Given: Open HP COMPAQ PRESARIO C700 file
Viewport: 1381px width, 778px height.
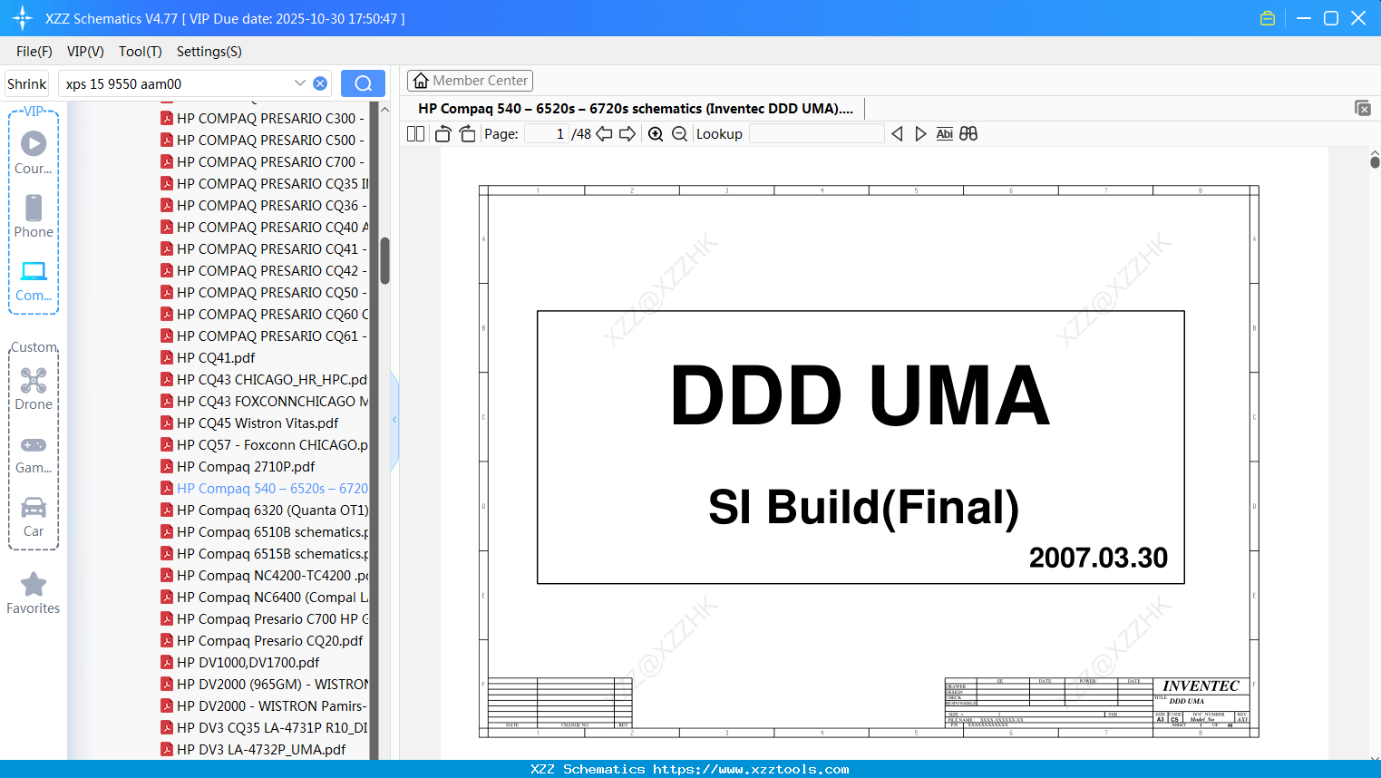Looking at the screenshot, I should (264, 161).
